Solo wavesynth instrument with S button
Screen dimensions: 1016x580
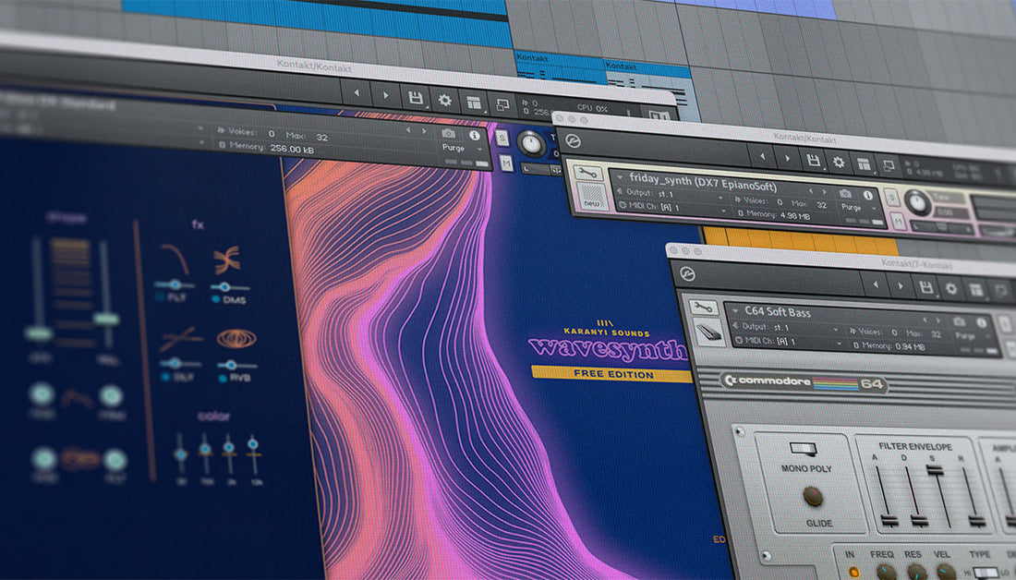pos(502,138)
